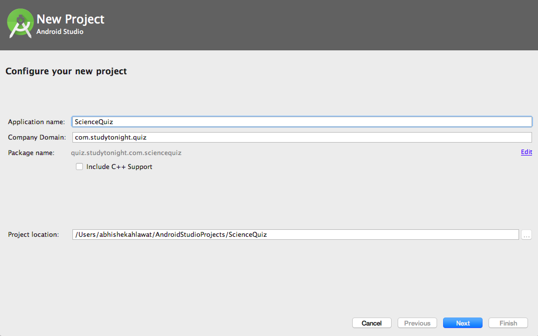Click the Project location path field
The image size is (538, 336).
[295, 235]
